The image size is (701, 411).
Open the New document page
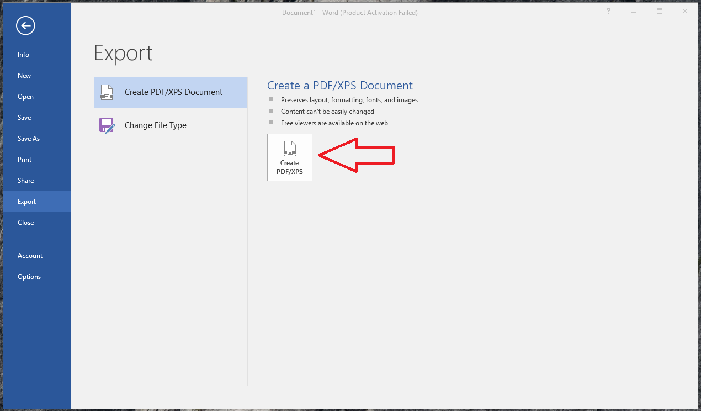pos(24,75)
